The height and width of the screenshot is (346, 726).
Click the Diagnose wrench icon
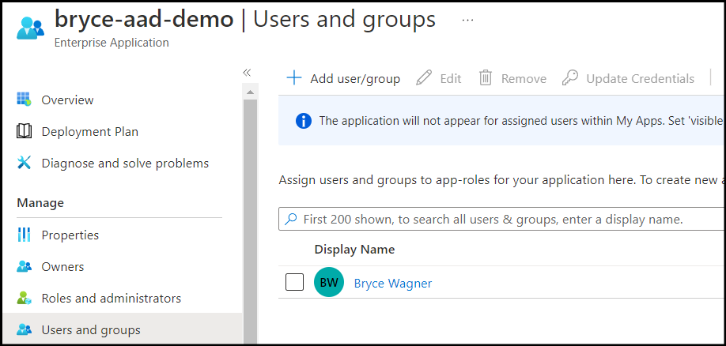pyautogui.click(x=24, y=163)
